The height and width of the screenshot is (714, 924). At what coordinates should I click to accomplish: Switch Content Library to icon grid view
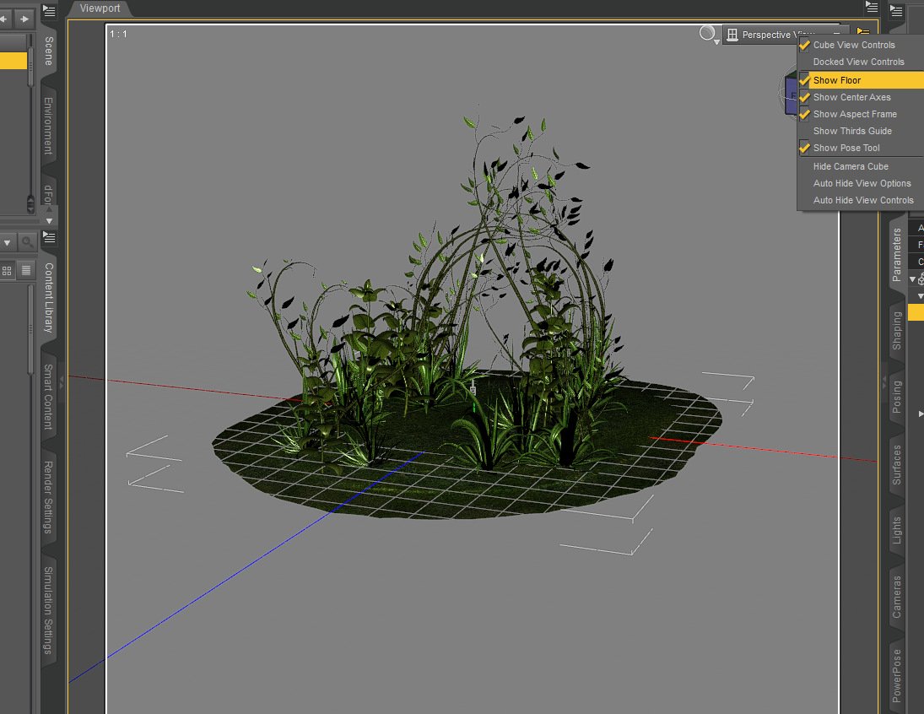pyautogui.click(x=7, y=271)
